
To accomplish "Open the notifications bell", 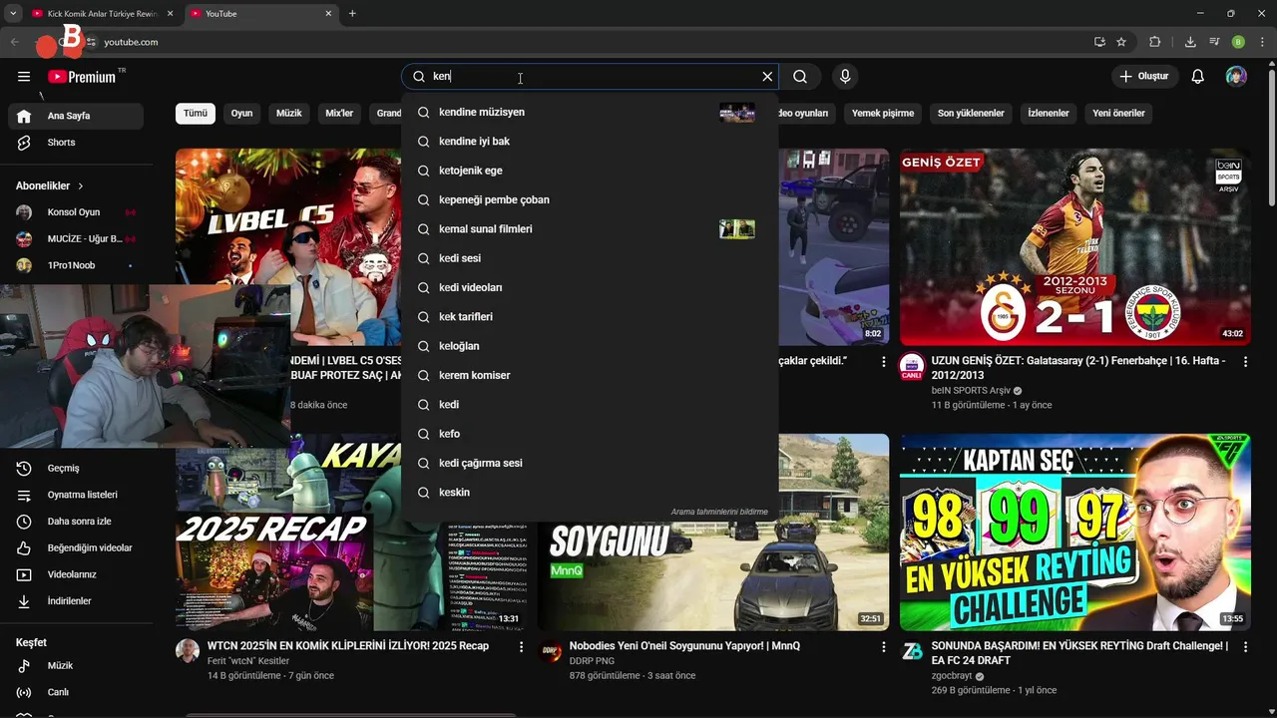I will coord(1198,77).
